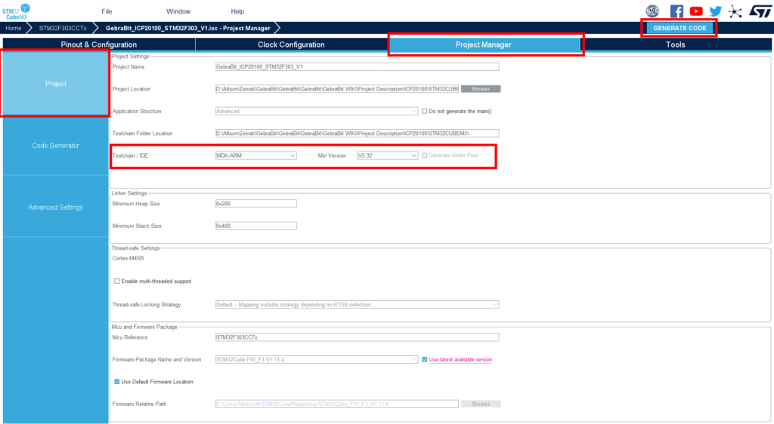774x424 pixels.
Task: Open the Twitter icon link
Action: tap(715, 11)
